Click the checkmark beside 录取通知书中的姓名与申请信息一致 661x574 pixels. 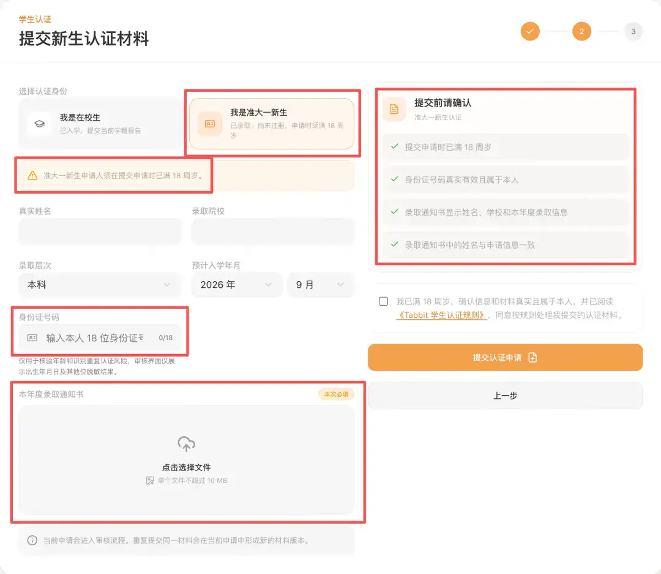pos(395,244)
